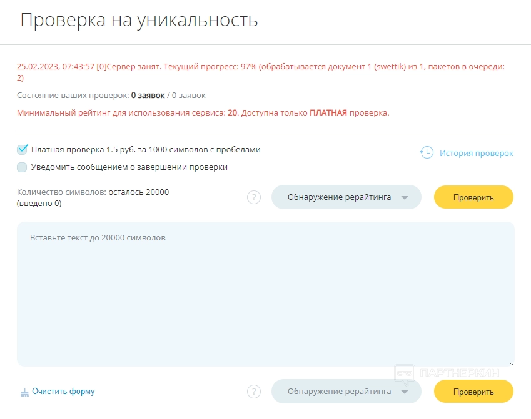This screenshot has height=419, width=531.
Task: Click the Количество символов counter text
Action: (93, 197)
